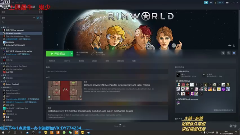Image resolution: width=240 pixels, height=135 pixels.
Task: Open Biotech preview #1 news article
Action: tap(117, 85)
